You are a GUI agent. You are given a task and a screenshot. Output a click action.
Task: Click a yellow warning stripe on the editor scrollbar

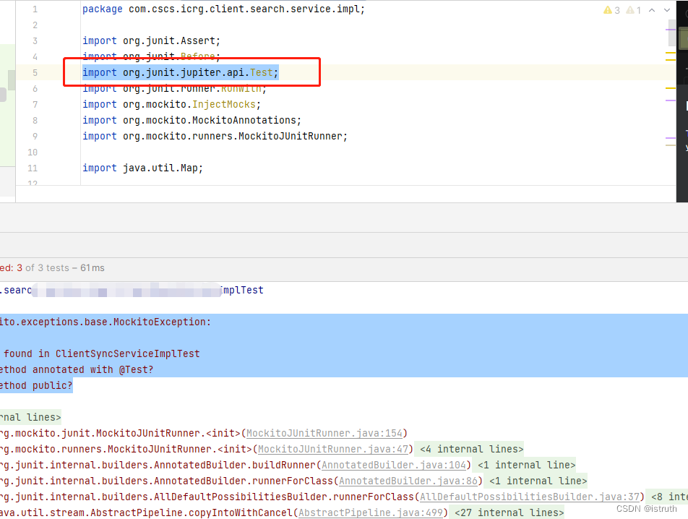[x=671, y=52]
